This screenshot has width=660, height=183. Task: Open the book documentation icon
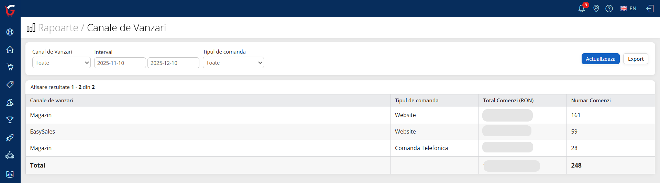[10, 174]
